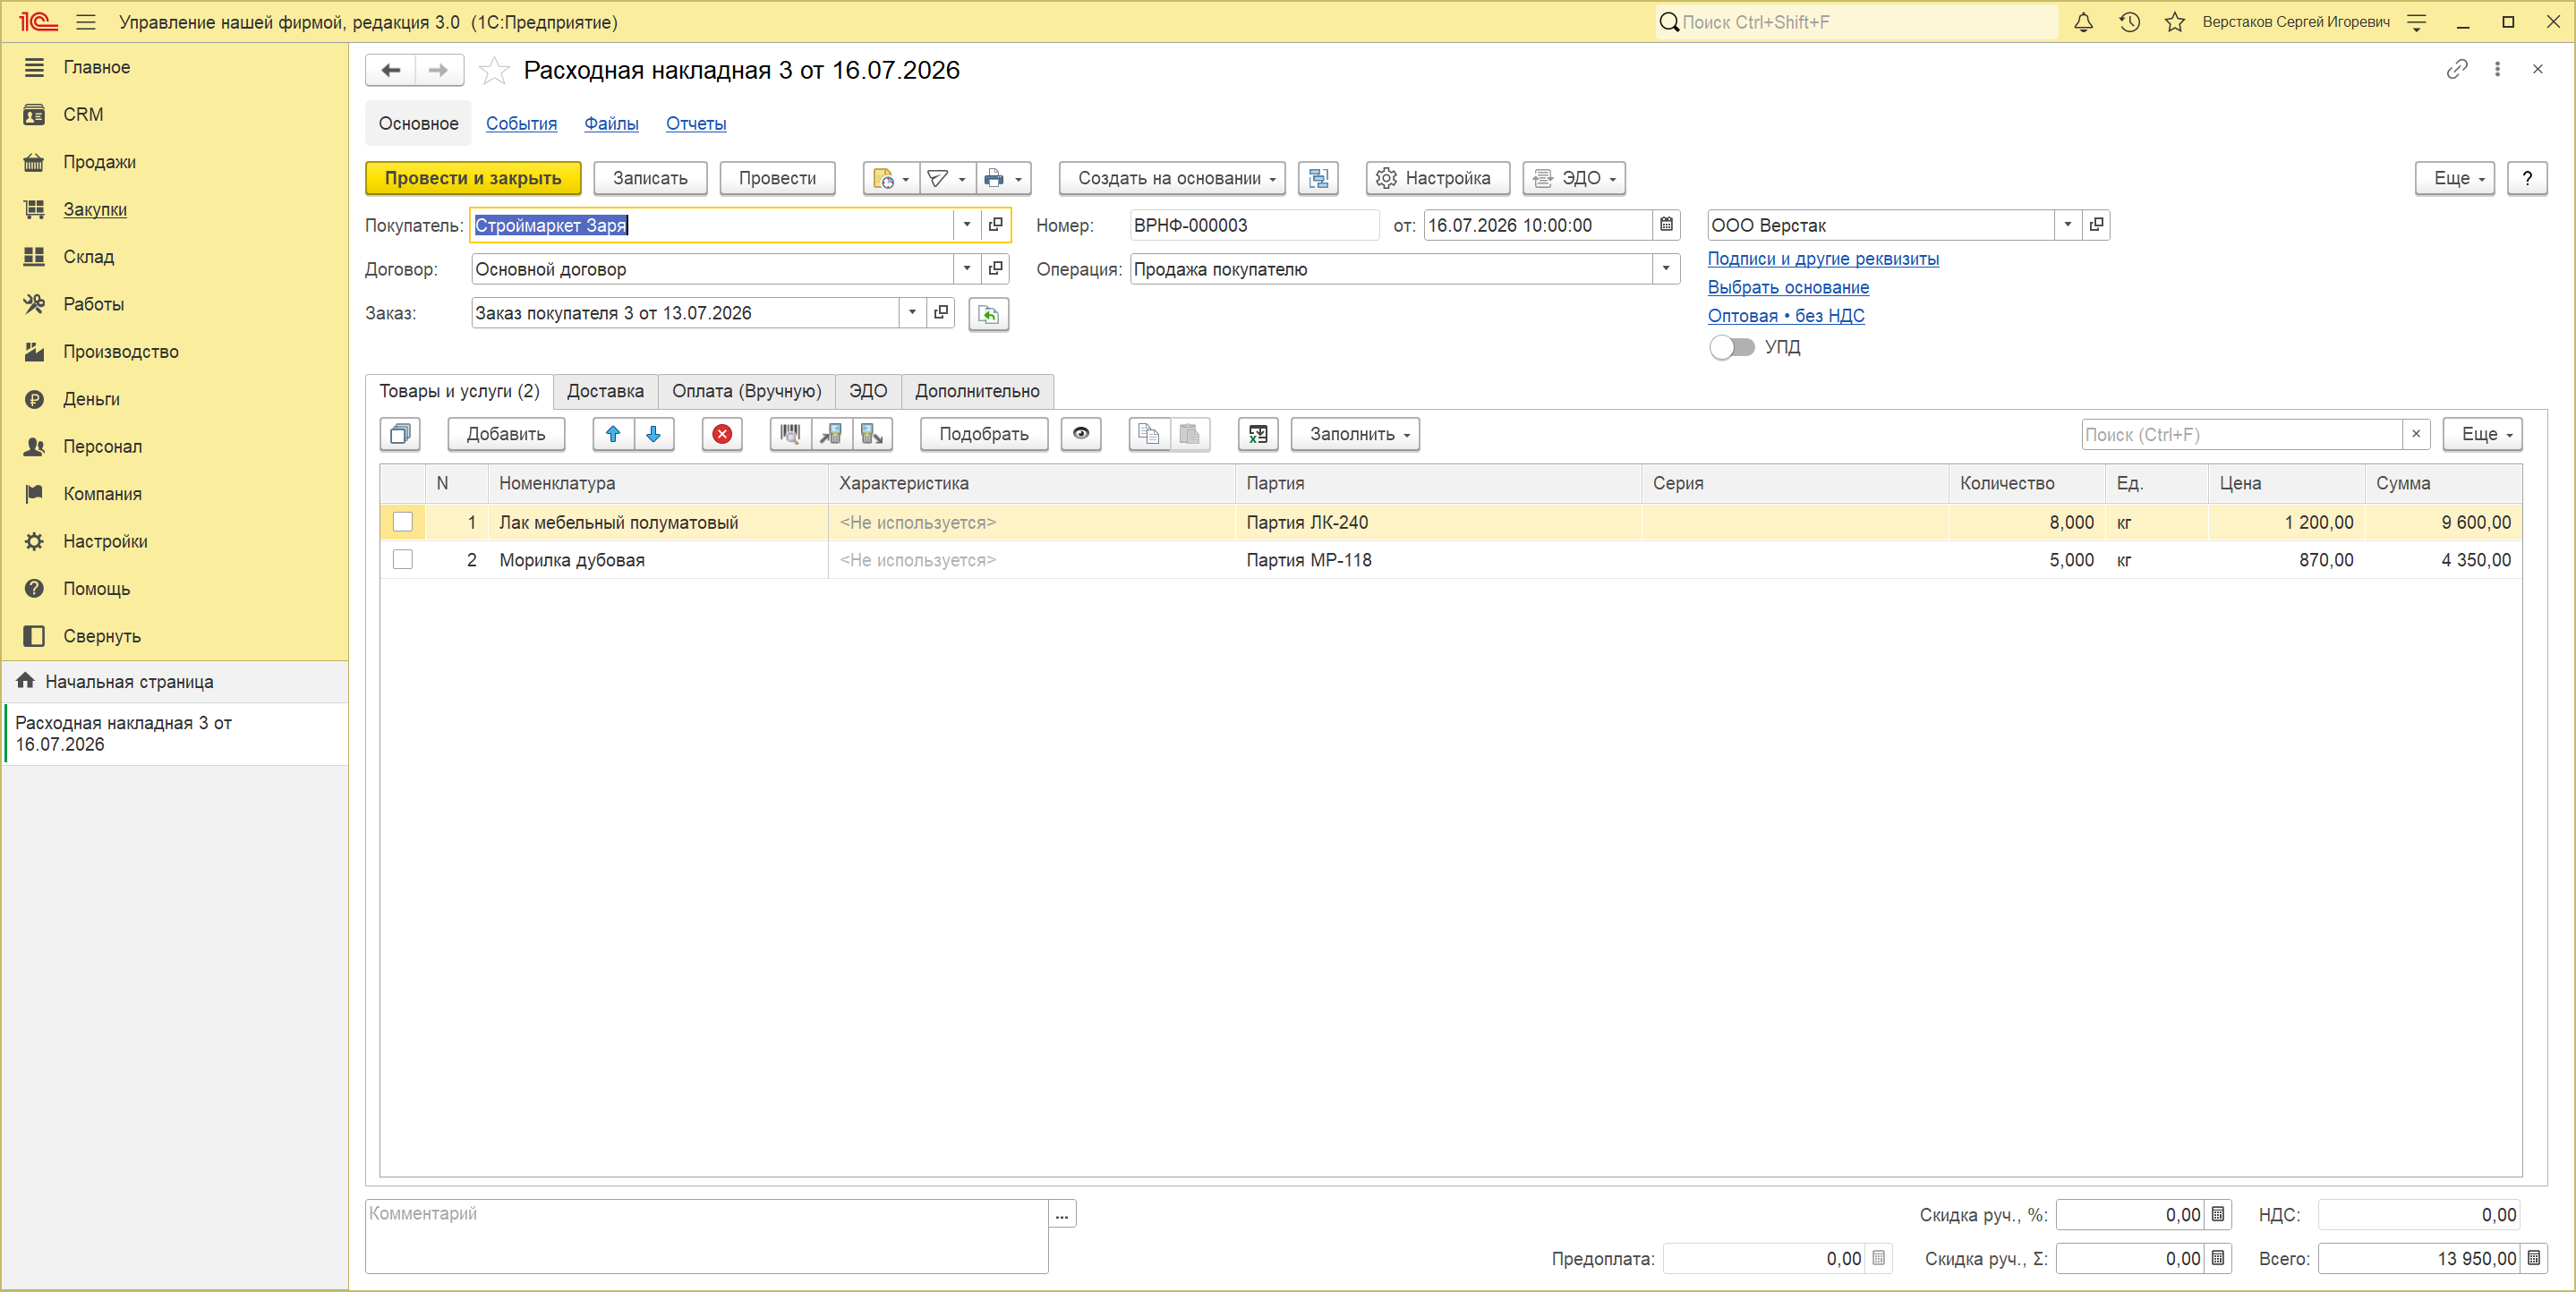Open the ЭДО tab in document
Screen dimensions: 2576x1292
tap(868, 391)
